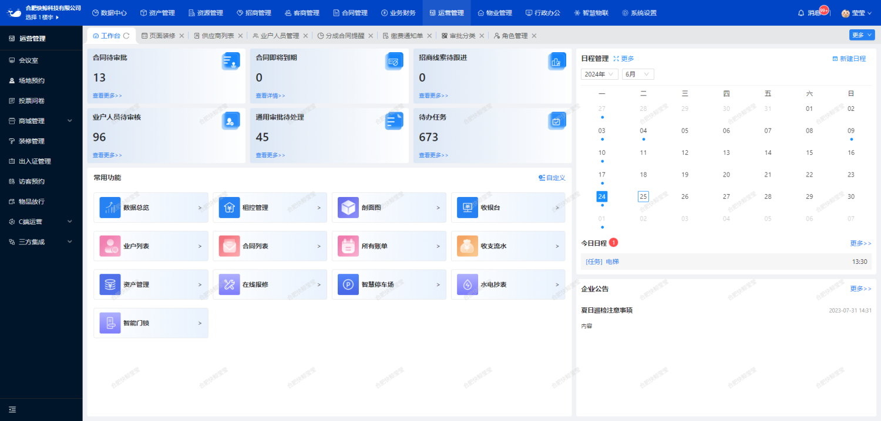Click the whale company logo

click(x=15, y=12)
